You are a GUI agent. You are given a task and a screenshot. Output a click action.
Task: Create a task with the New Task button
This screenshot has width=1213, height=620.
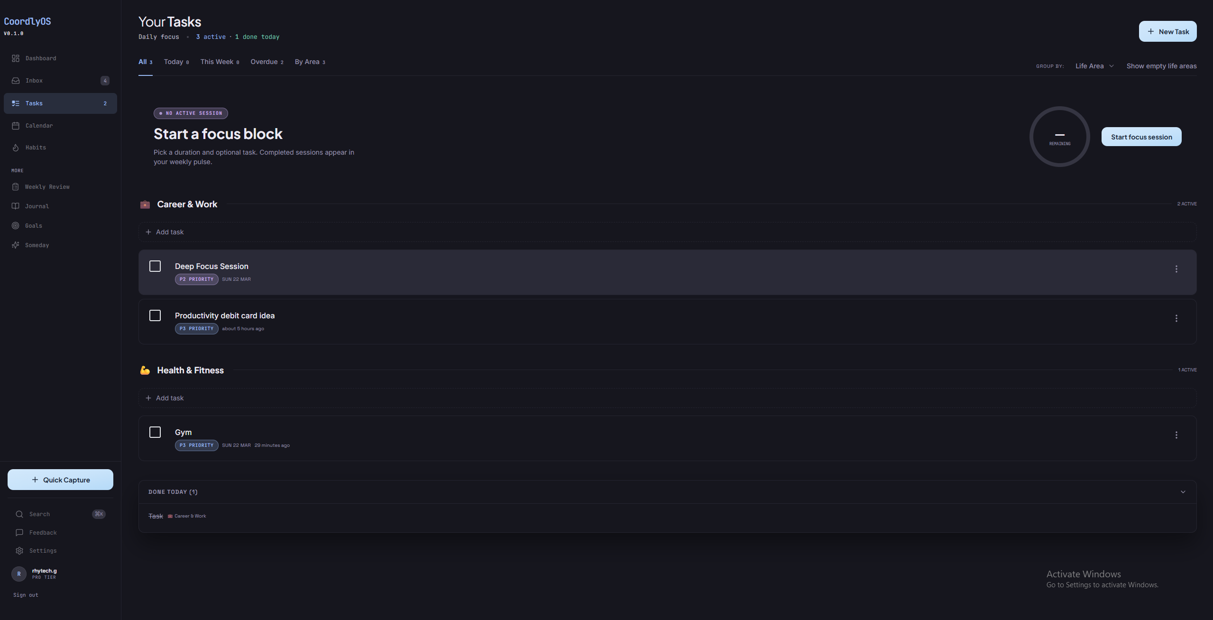pyautogui.click(x=1167, y=31)
